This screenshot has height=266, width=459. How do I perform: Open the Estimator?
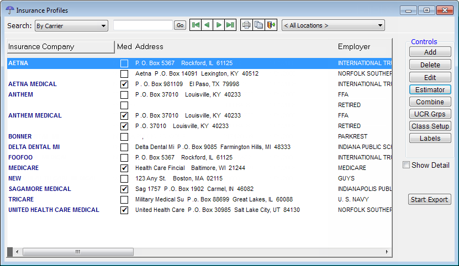[430, 89]
